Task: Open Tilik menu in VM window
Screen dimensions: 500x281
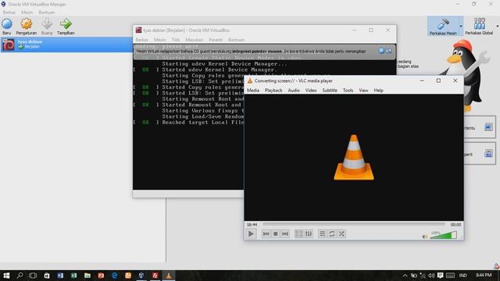Action: click(x=176, y=40)
